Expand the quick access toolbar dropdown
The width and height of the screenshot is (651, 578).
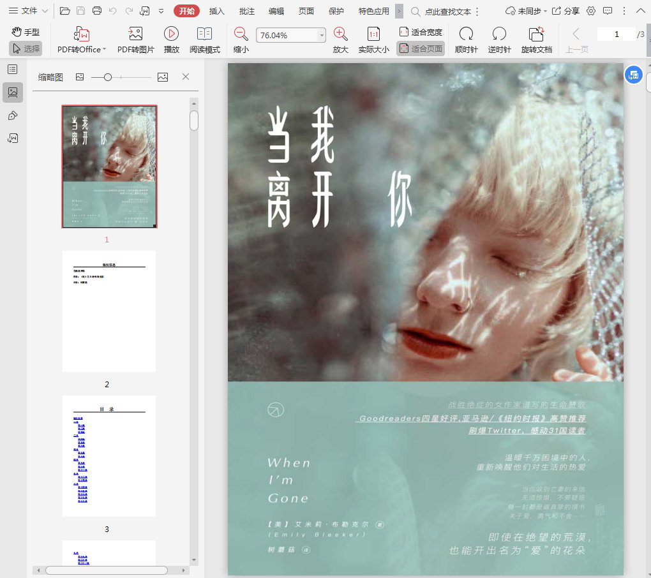[x=161, y=11]
